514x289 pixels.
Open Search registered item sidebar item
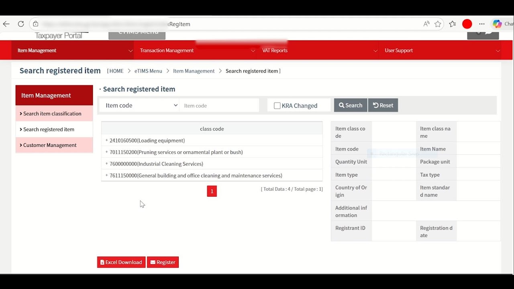coord(54,129)
